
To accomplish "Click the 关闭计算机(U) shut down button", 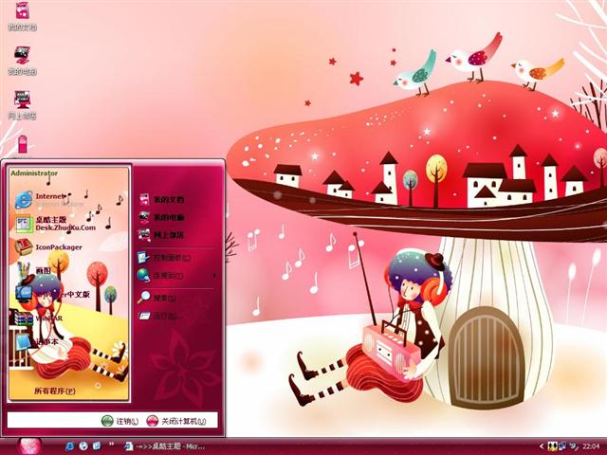I will click(176, 421).
